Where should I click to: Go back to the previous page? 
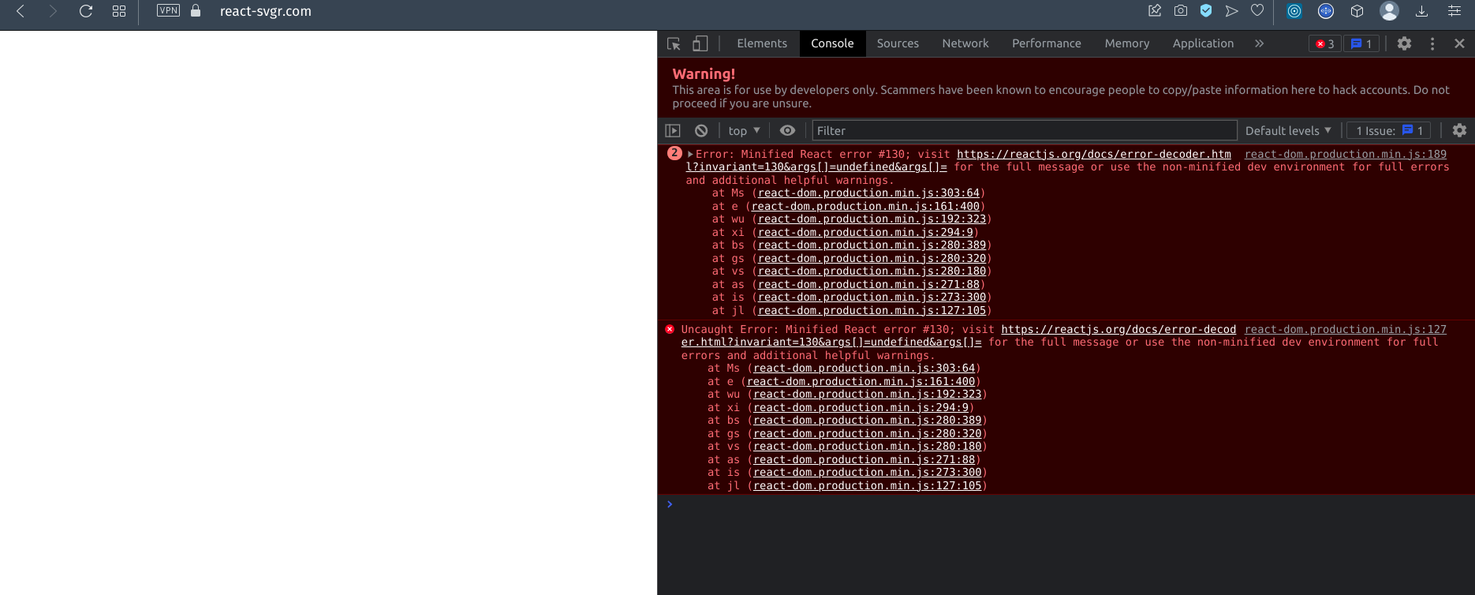21,11
